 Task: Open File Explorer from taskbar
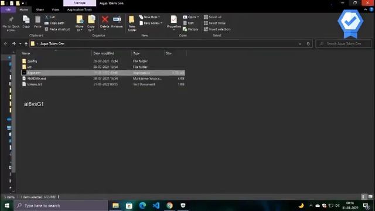tap(115, 206)
